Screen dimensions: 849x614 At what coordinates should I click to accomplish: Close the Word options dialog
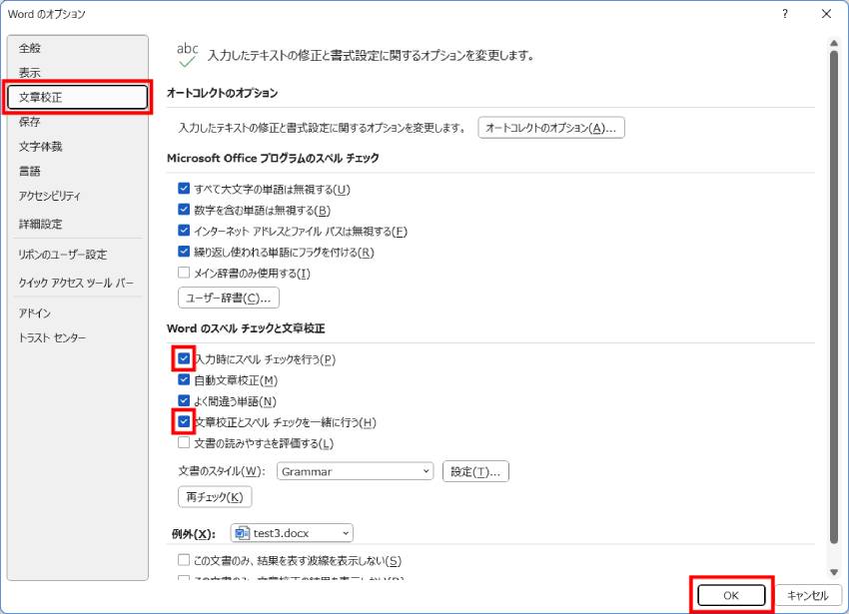pyautogui.click(x=826, y=14)
